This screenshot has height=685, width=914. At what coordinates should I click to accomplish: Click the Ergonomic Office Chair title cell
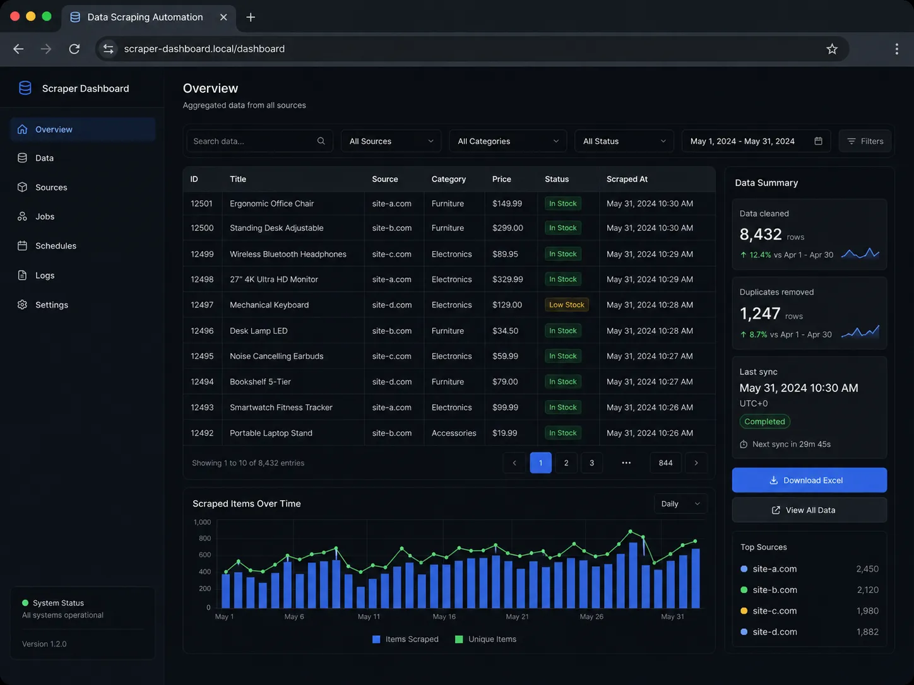click(x=272, y=204)
